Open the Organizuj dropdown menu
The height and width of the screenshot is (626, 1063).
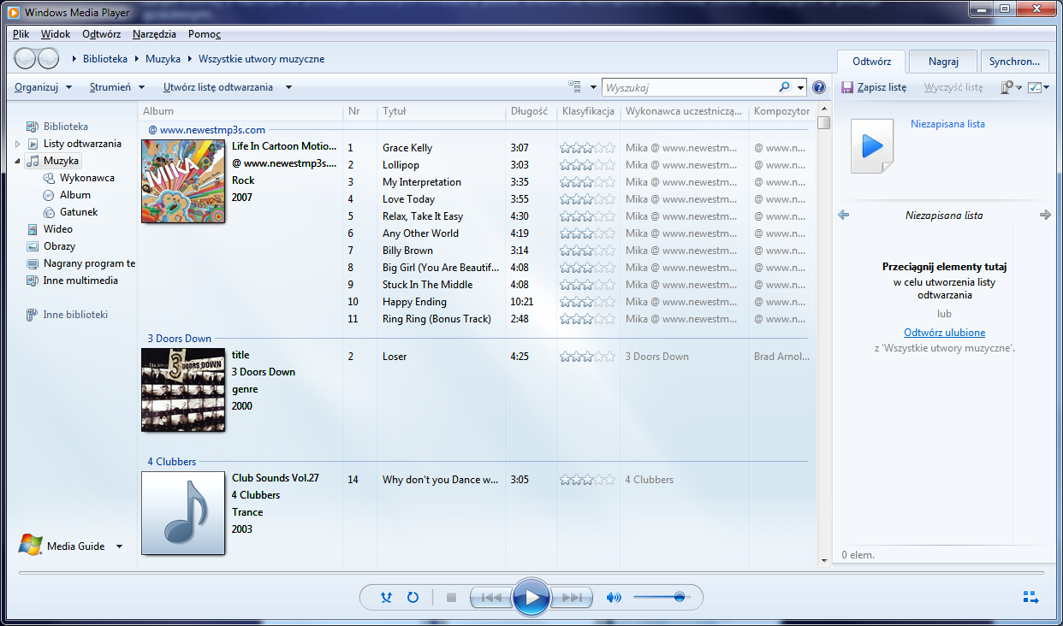[x=44, y=87]
